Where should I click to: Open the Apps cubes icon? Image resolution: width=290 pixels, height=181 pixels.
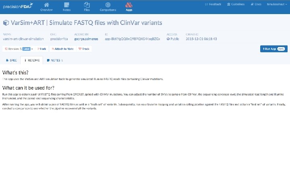coord(129,5)
